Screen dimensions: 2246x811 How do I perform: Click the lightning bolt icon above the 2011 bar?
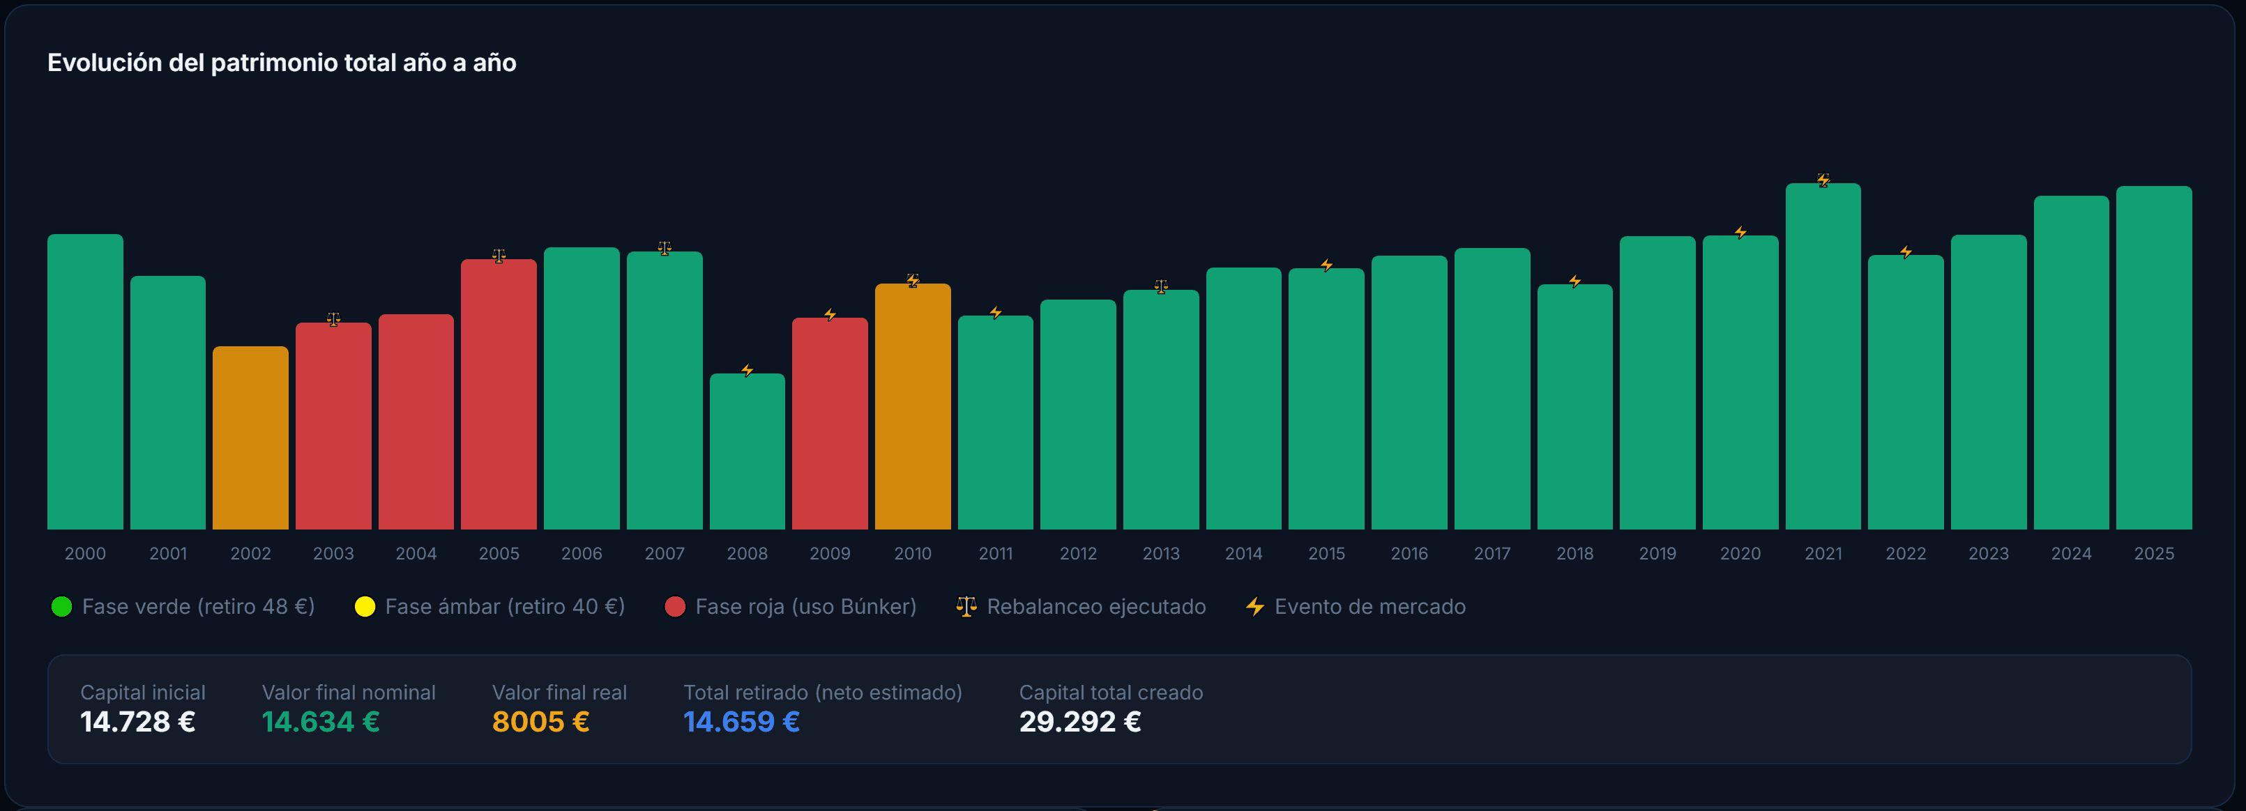tap(996, 312)
